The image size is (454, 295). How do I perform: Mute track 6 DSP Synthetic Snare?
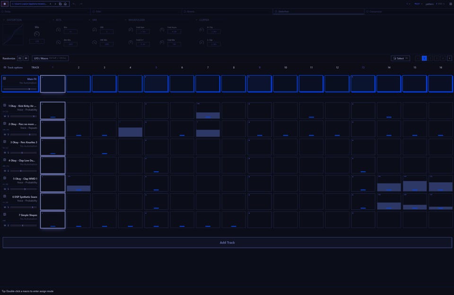[5, 207]
